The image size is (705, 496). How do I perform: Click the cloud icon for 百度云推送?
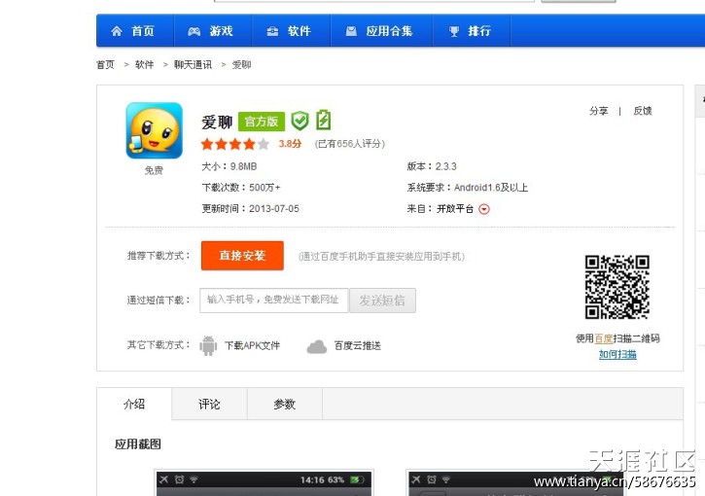[x=317, y=346]
